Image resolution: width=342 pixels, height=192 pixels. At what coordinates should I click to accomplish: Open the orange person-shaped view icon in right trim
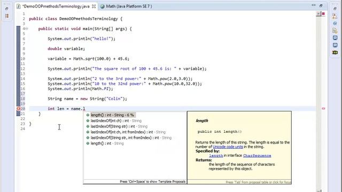pos(335,16)
